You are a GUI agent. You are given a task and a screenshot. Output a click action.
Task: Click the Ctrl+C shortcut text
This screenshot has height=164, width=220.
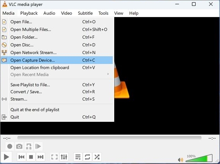click(89, 60)
